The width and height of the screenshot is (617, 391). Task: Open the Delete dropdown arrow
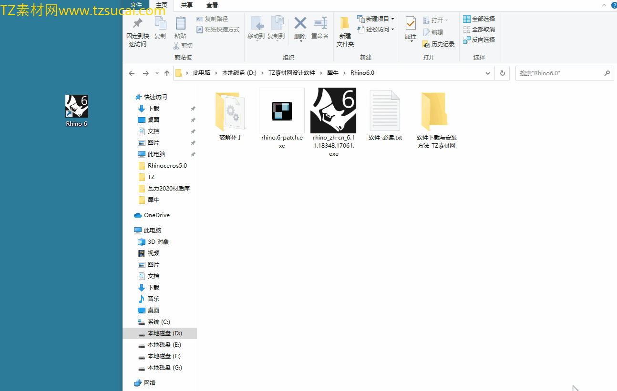[x=301, y=42]
